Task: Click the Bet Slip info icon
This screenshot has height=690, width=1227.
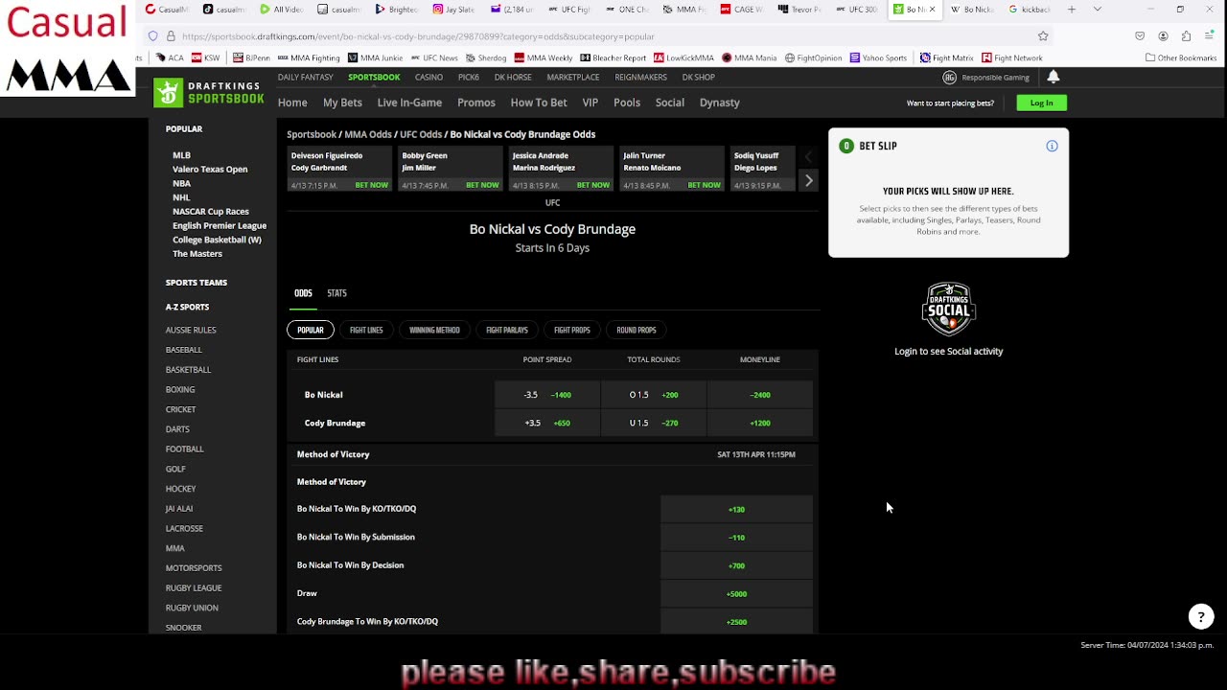Action: pyautogui.click(x=1052, y=146)
